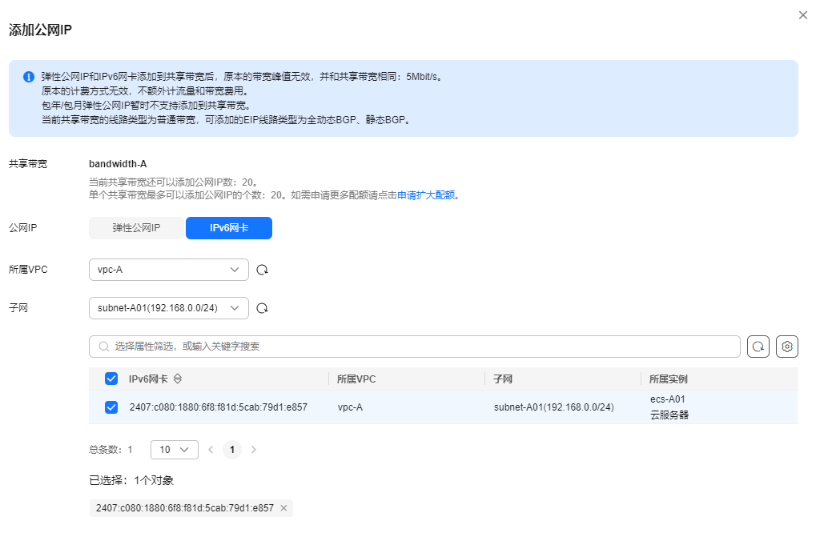Click the IPv6 address cell in table

(219, 407)
